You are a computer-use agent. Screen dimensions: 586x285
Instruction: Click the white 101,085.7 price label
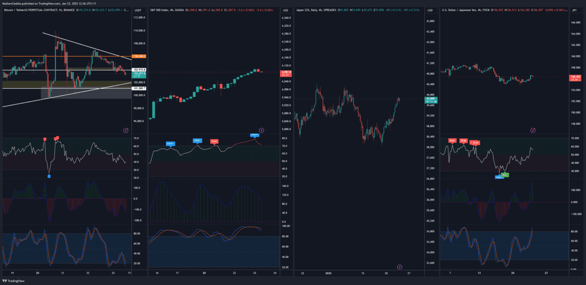[x=140, y=88]
